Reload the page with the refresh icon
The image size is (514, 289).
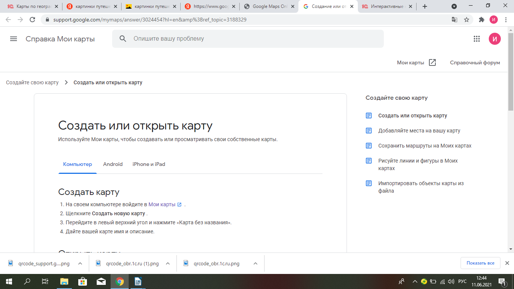click(32, 20)
